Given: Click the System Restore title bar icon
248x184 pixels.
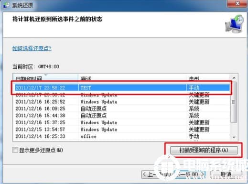Looking at the screenshot, I should 6,5.
